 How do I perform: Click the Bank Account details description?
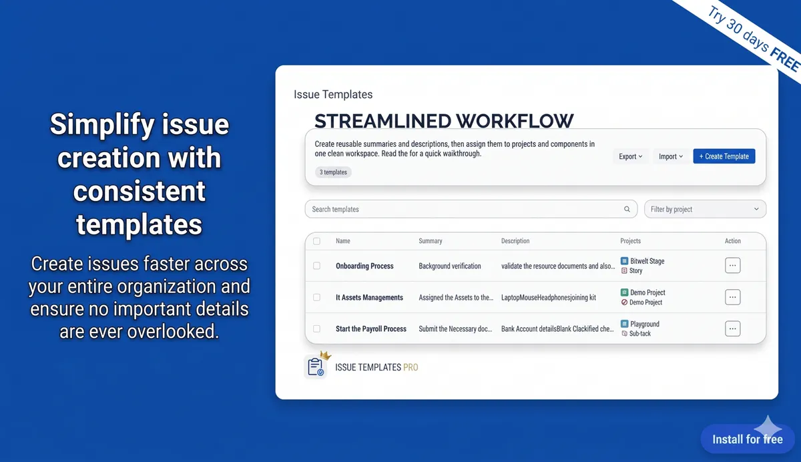[x=558, y=328]
